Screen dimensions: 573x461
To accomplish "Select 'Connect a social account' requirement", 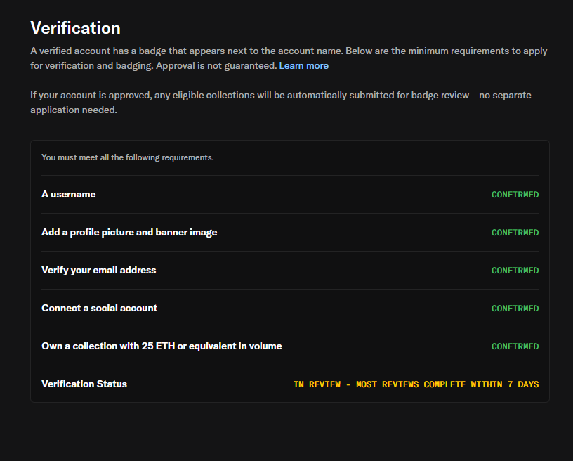I will pyautogui.click(x=100, y=309).
